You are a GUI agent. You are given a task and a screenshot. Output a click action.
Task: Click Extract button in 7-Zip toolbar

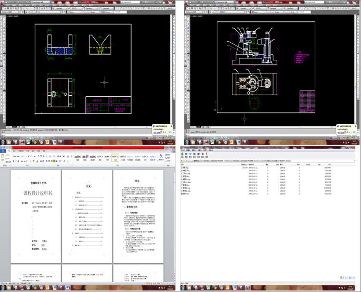tap(186, 154)
